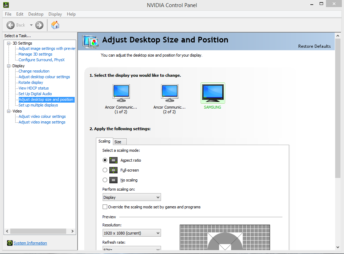The image size is (344, 254).
Task: Open Set up multiple displays
Action: click(x=38, y=105)
